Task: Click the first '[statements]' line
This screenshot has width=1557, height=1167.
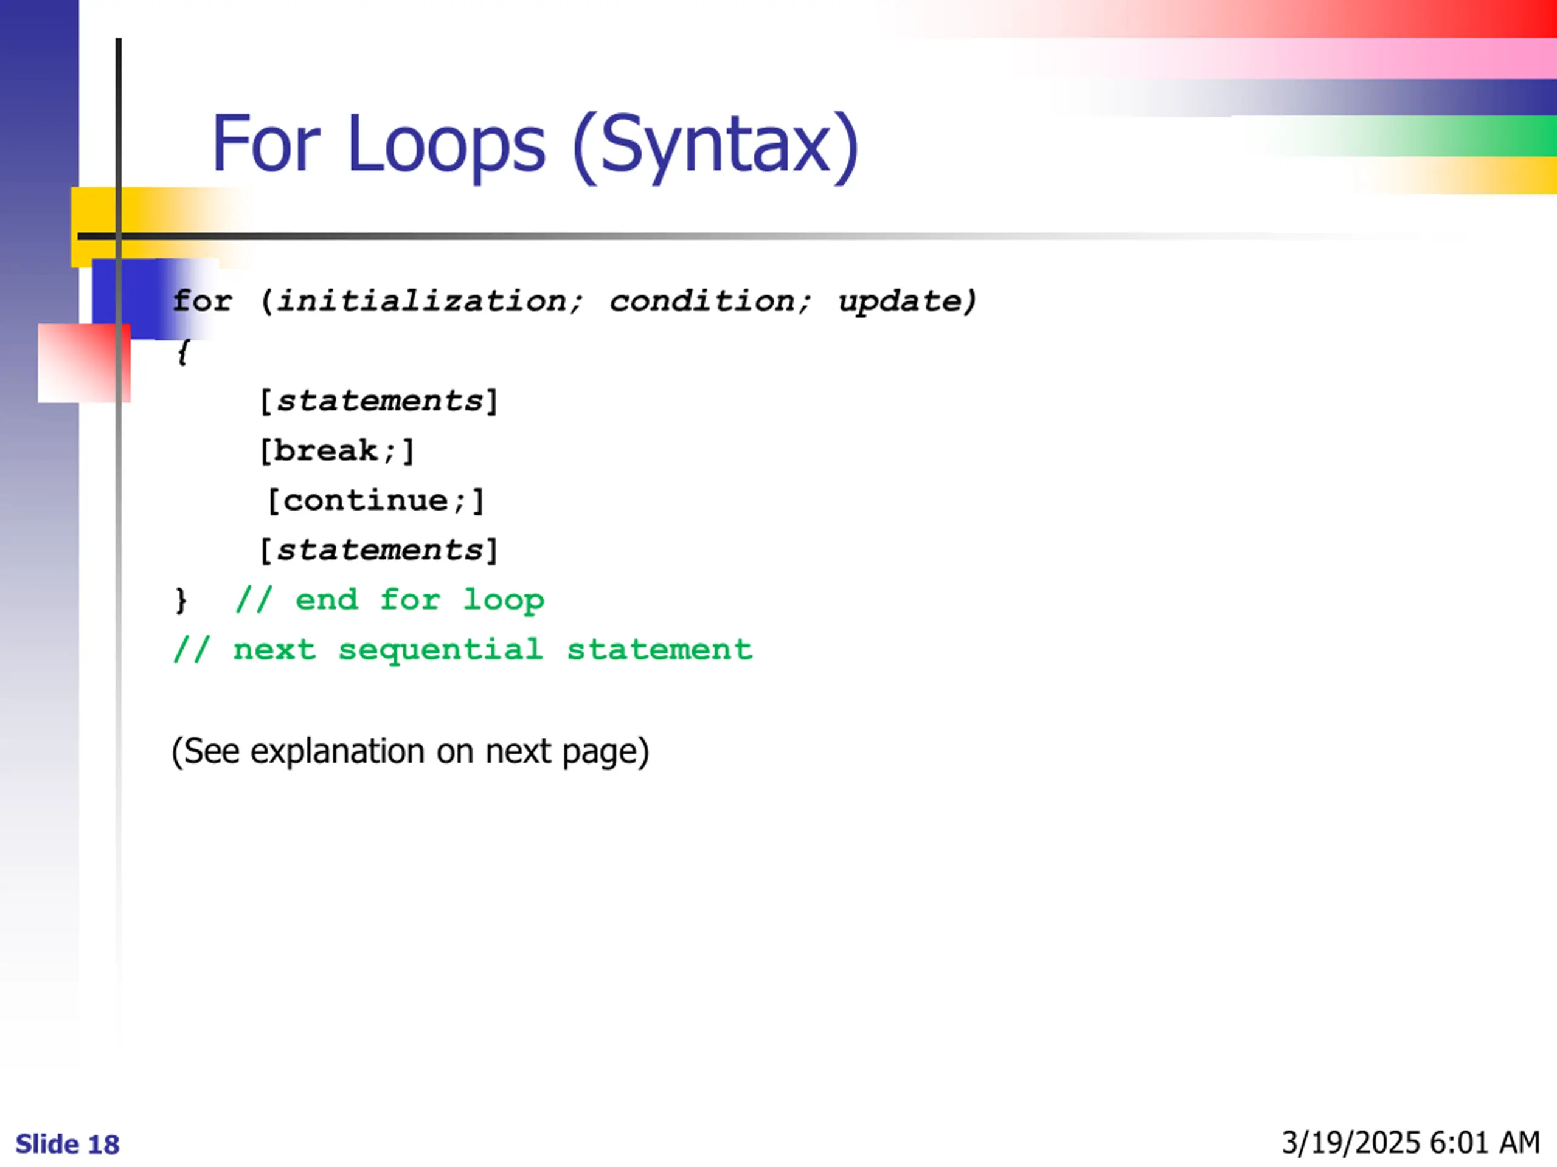Action: [379, 402]
